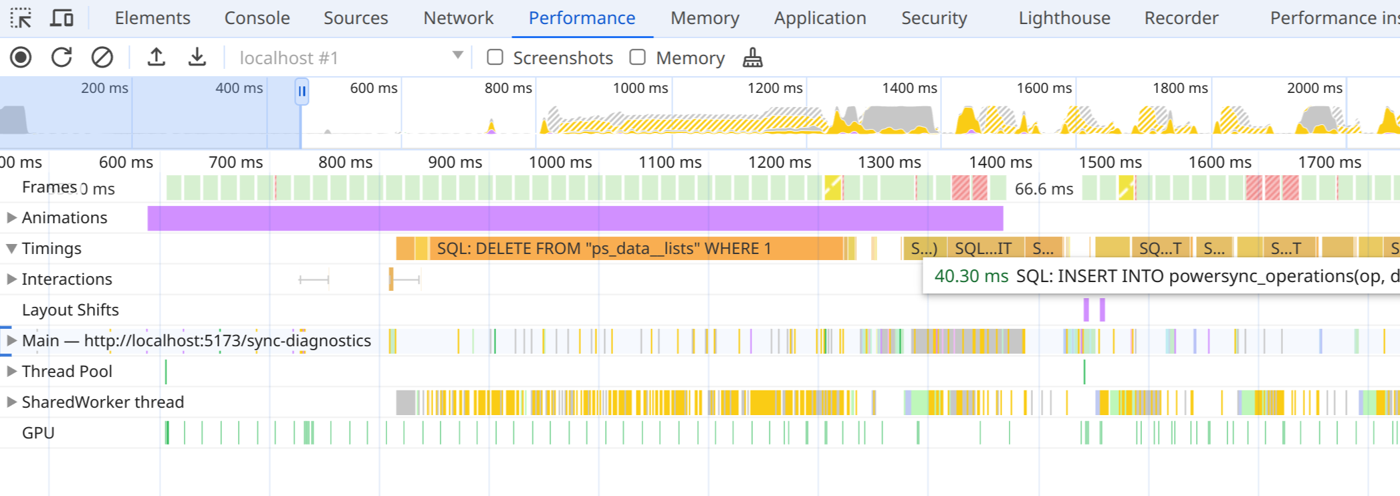Expand the SharedWorker thread track
Viewport: 1400px width, 496px height.
(11, 402)
